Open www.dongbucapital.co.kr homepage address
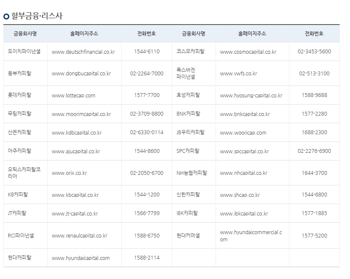Viewport: 350px width, 279px height. click(x=81, y=74)
